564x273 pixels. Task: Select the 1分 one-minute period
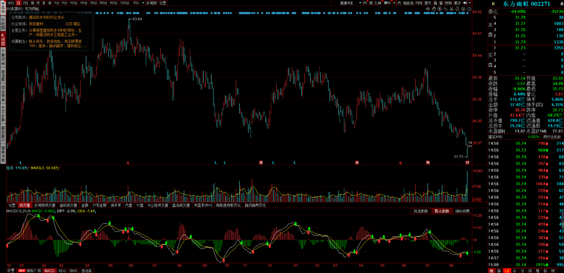pos(56,3)
